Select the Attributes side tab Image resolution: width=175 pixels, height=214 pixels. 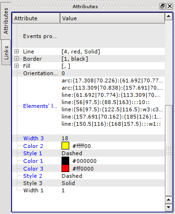click(x=6, y=21)
